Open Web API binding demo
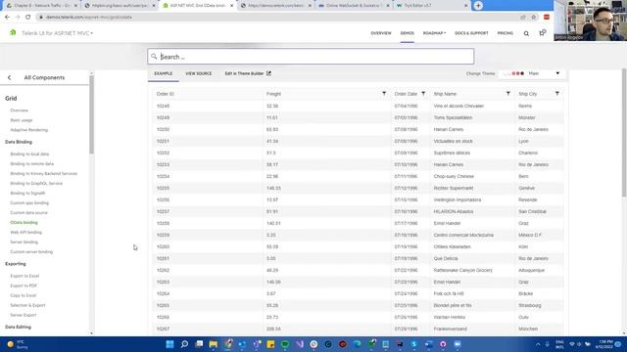 [26, 233]
